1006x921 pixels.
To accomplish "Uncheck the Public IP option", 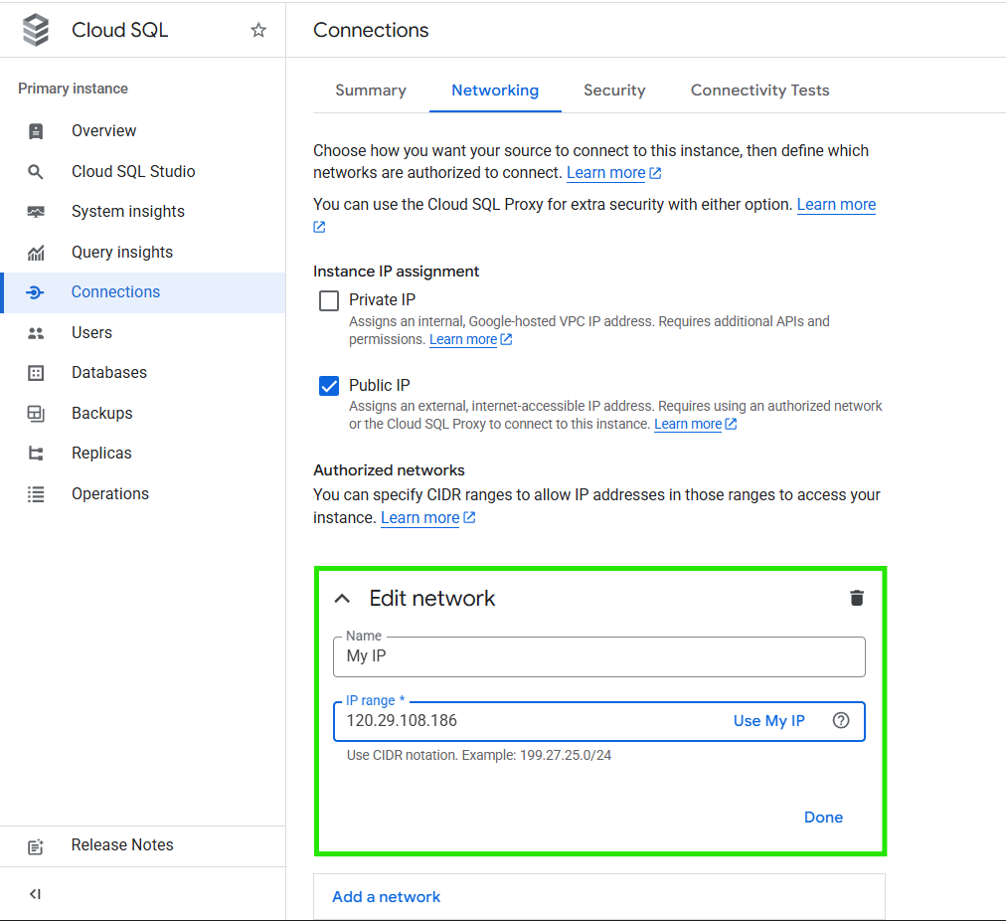I will pyautogui.click(x=329, y=385).
